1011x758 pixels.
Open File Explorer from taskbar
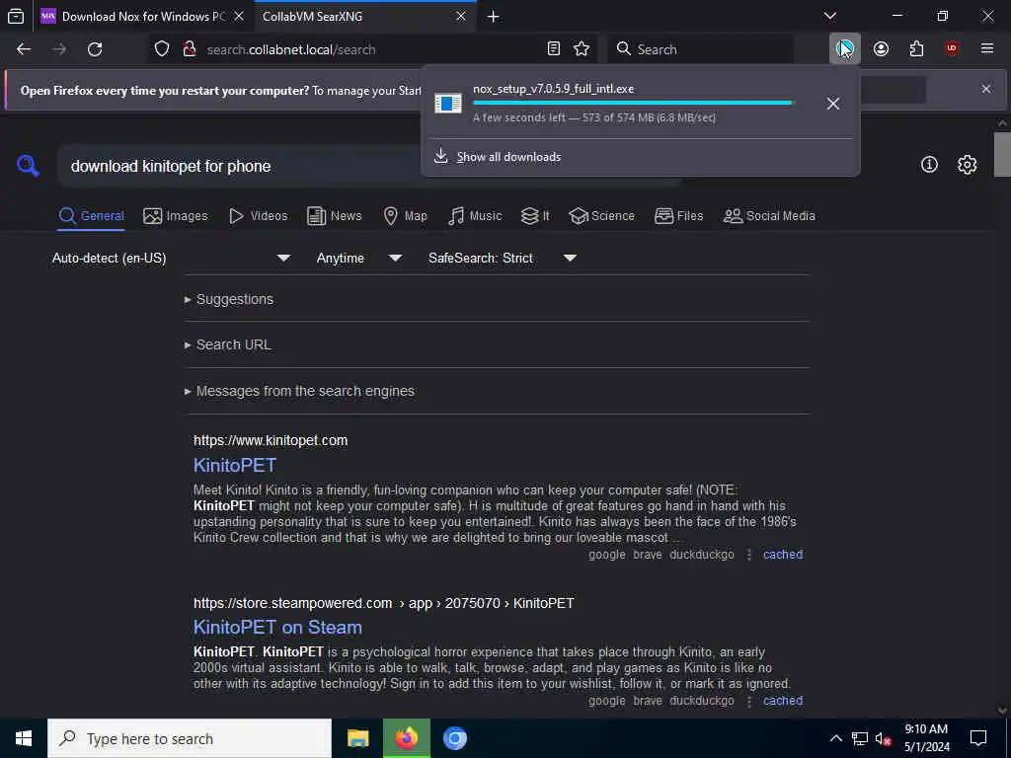tap(357, 738)
